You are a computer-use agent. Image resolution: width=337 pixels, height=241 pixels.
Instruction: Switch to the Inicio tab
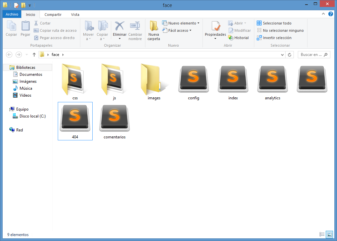31,14
